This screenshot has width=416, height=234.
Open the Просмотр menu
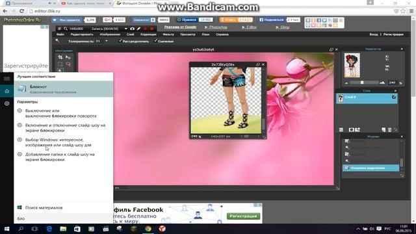(188, 34)
